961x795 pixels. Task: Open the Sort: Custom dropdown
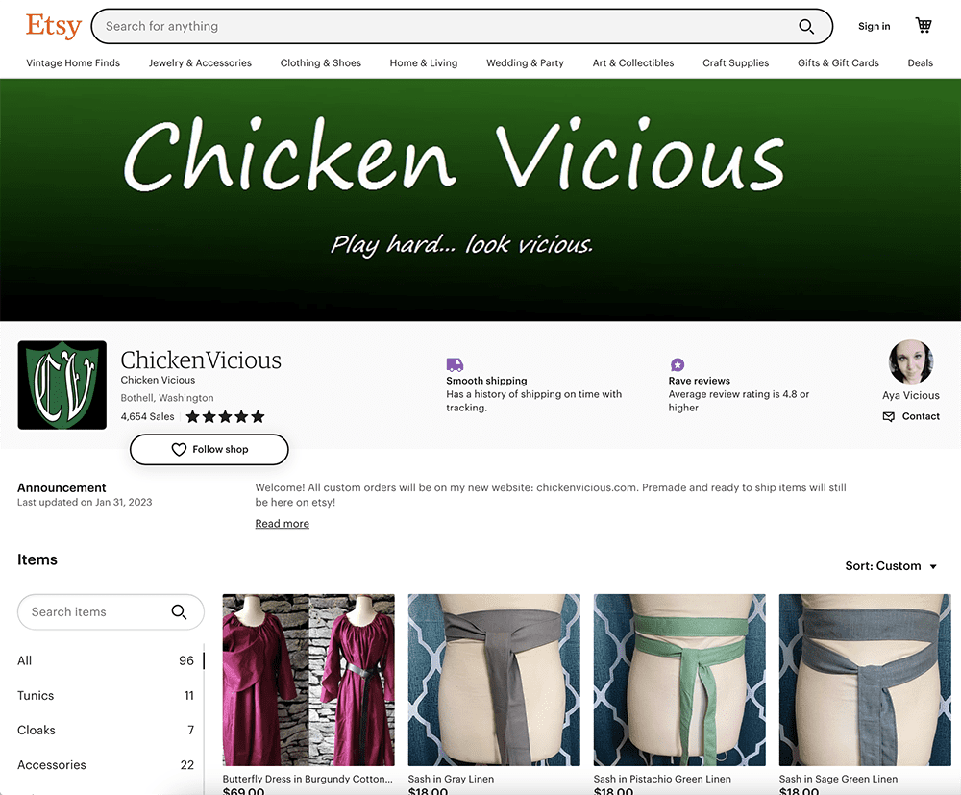[x=891, y=566]
